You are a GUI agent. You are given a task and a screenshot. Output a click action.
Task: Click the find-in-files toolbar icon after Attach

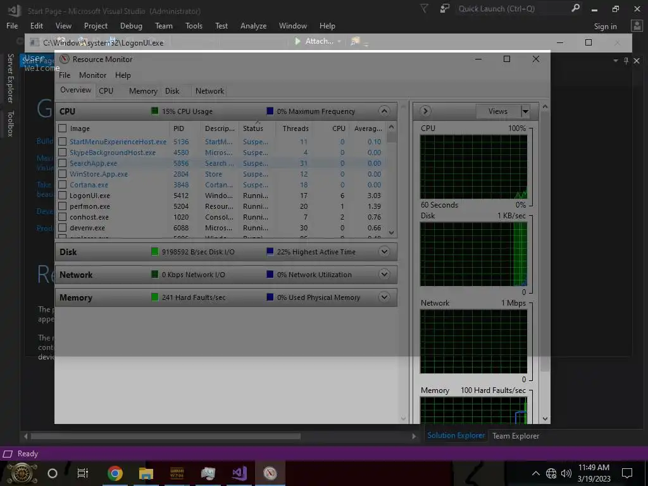tap(355, 41)
